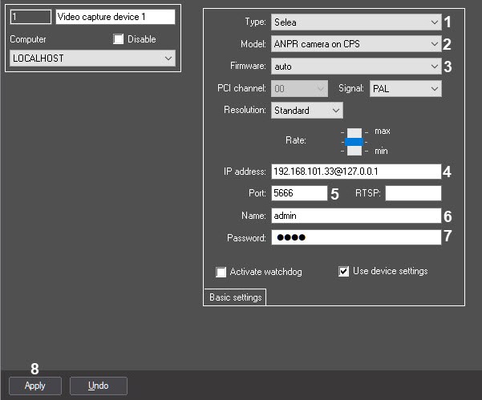Click into the Password field
482x400 pixels.
pos(355,237)
